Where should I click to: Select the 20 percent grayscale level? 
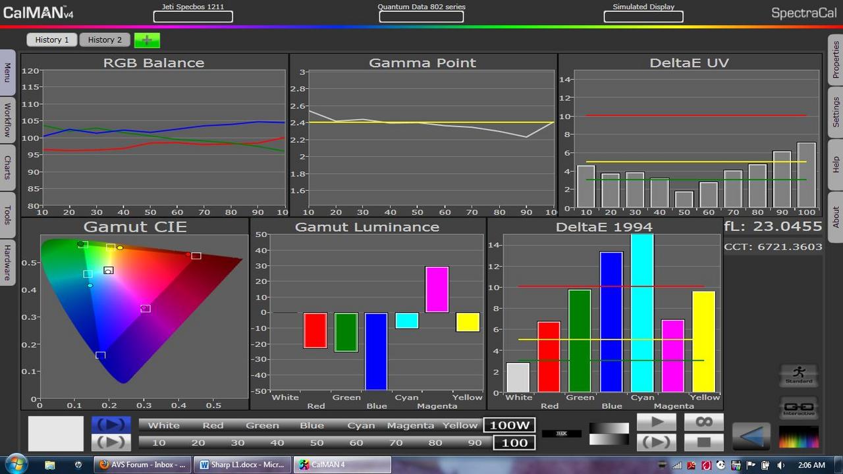click(x=198, y=442)
